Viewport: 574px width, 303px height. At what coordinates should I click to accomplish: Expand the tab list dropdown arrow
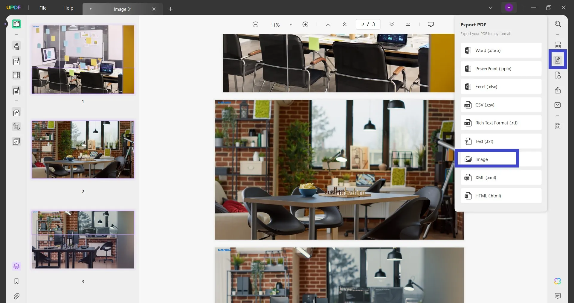click(90, 9)
